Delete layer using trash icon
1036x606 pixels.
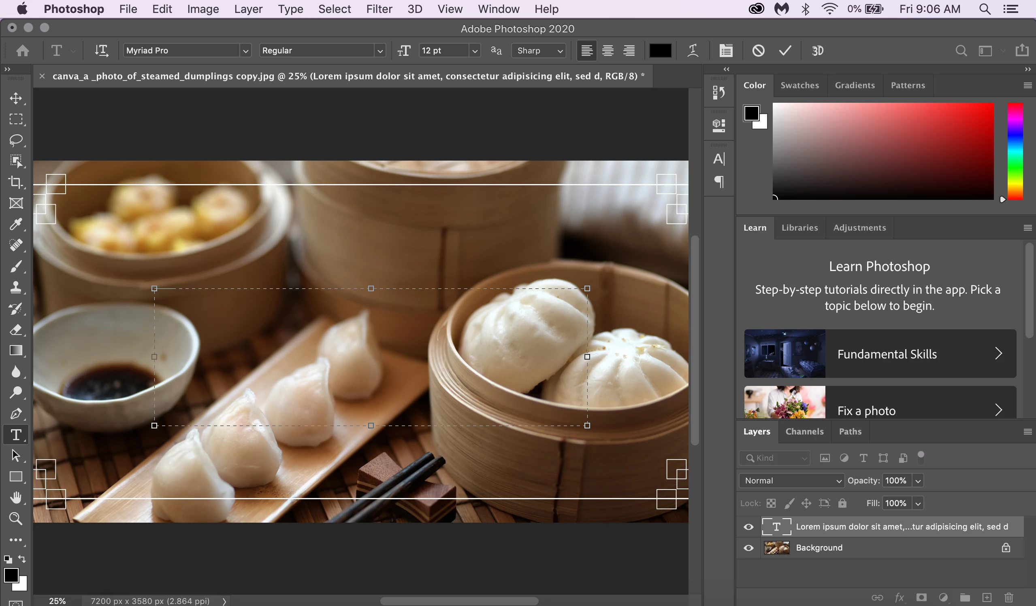tap(1008, 598)
